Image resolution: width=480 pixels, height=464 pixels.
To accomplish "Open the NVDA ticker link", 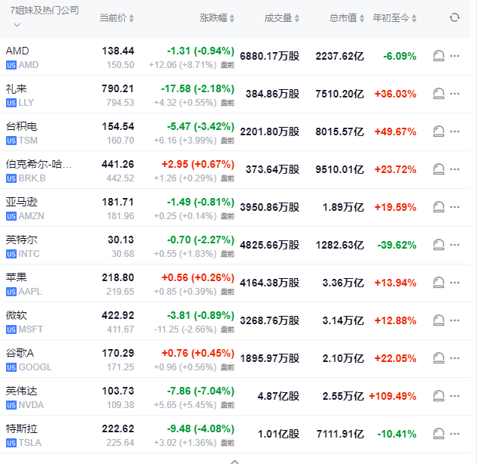I will pyautogui.click(x=31, y=405).
